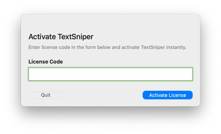Click the 'Enter license code' description text
The width and height of the screenshot is (221, 134).
click(107, 47)
